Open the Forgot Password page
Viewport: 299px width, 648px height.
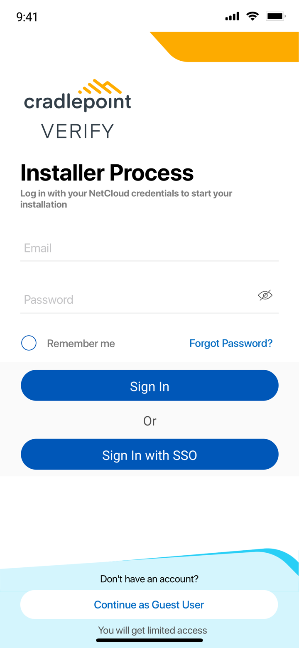click(231, 343)
